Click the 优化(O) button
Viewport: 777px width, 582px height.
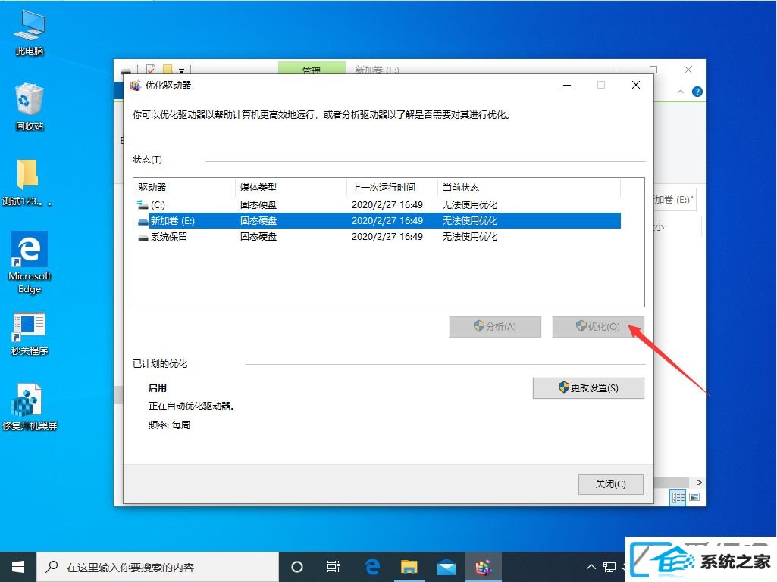[x=598, y=327]
